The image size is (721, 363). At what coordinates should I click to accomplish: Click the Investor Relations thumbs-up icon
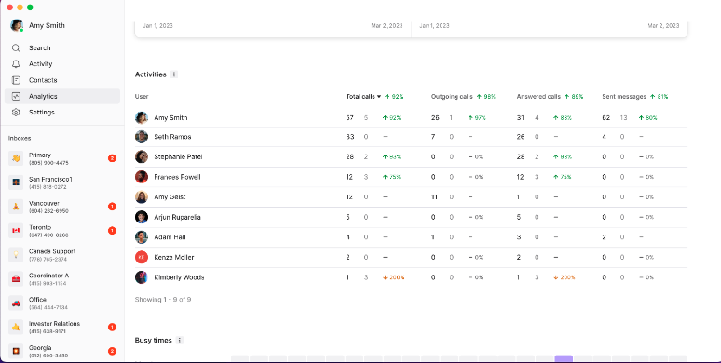[16, 327]
